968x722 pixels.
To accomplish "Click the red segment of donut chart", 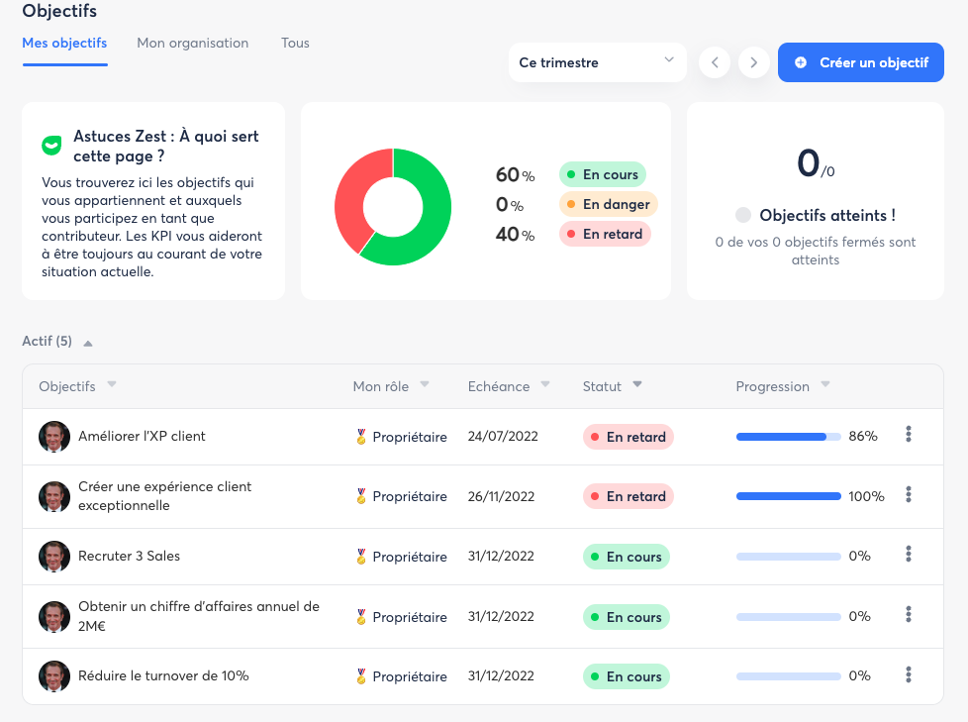I will [350, 193].
